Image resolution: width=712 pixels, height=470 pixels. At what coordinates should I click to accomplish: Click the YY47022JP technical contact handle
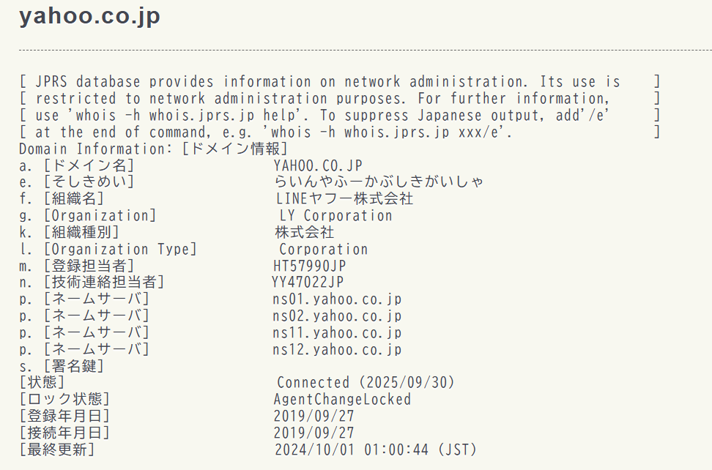308,282
